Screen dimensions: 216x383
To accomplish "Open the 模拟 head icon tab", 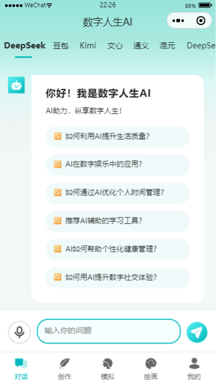I will pyautogui.click(x=108, y=369).
